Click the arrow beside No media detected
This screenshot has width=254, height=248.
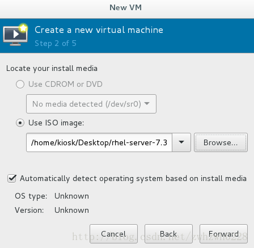[147, 103]
